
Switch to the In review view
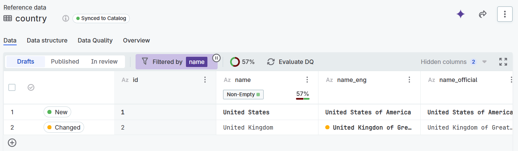pos(104,62)
